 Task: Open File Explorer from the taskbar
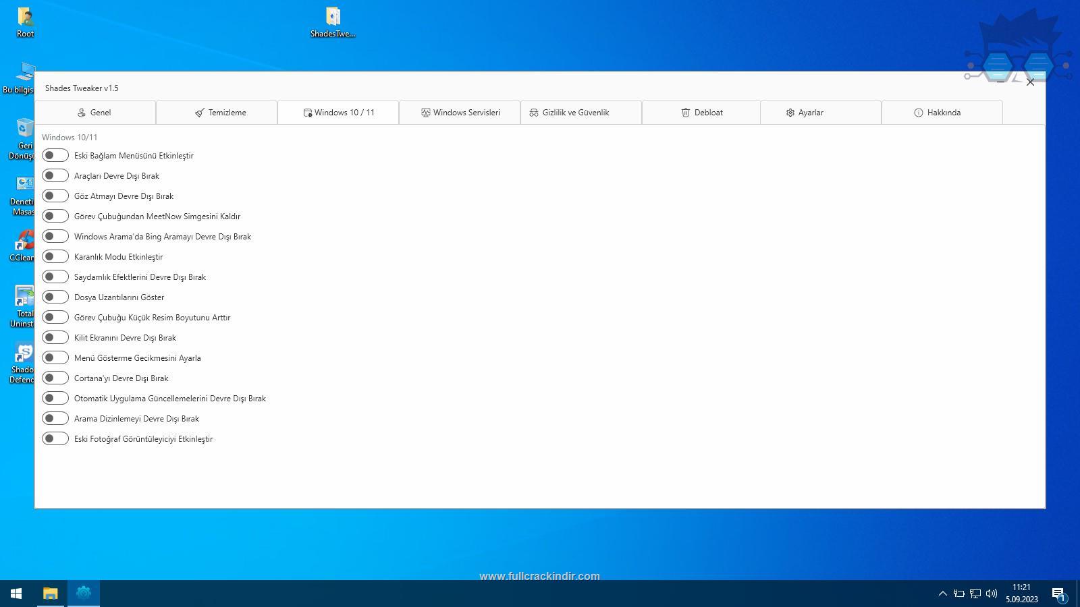(x=51, y=594)
